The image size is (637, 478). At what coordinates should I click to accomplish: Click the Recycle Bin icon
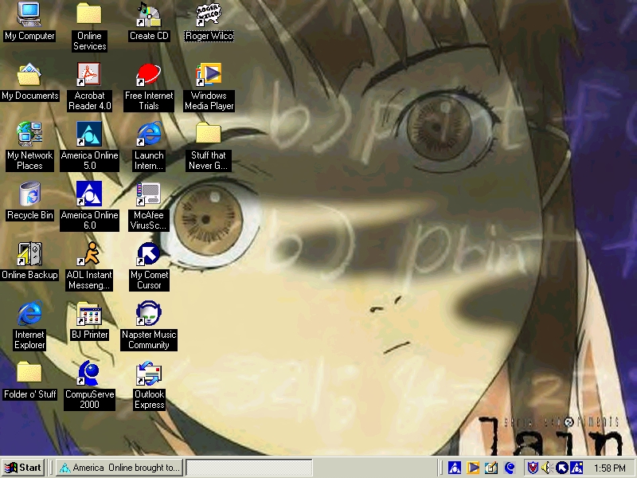29,194
